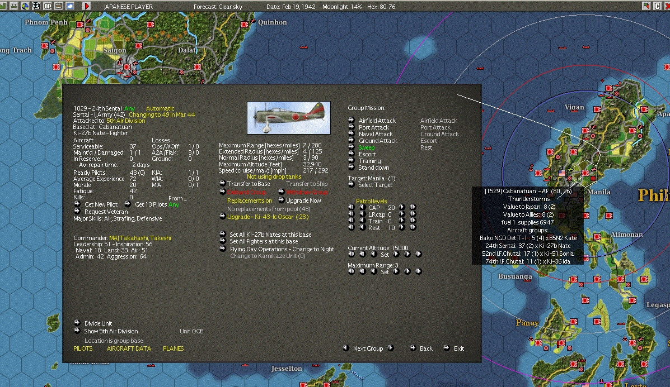This screenshot has height=387, width=670.
Task: Click the arrow beside Select Target
Action: pos(352,184)
